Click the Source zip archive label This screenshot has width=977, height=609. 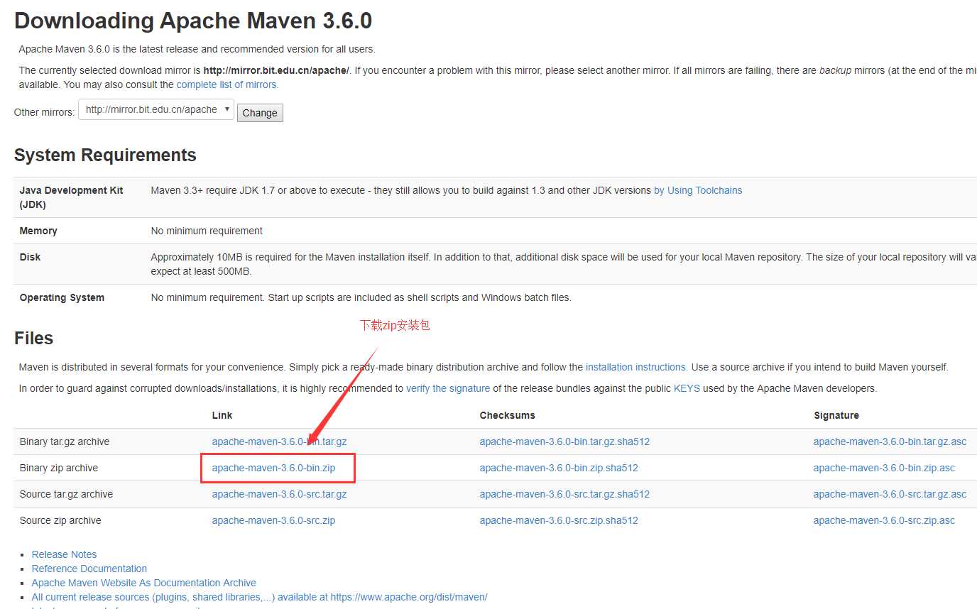pyautogui.click(x=60, y=520)
